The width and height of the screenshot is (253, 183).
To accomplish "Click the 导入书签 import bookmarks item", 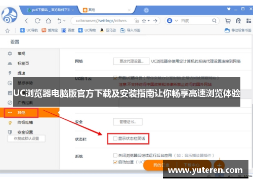I will 130,30.
